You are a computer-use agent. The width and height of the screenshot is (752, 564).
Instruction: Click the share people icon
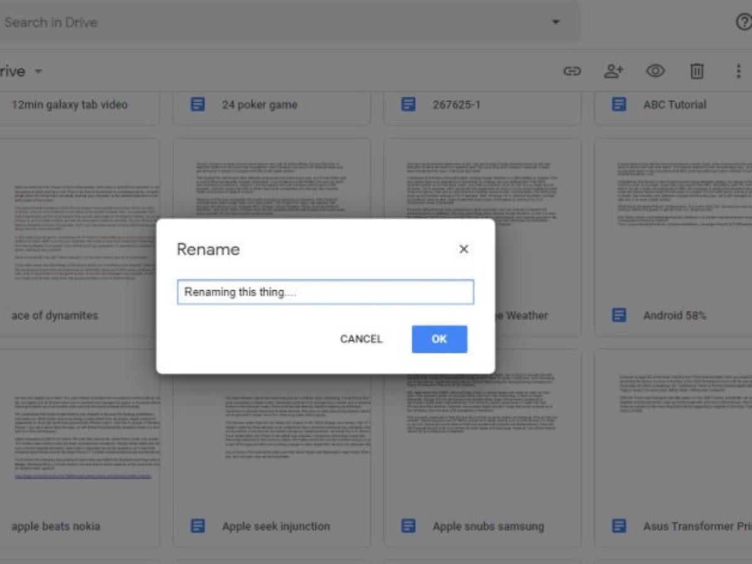click(614, 71)
